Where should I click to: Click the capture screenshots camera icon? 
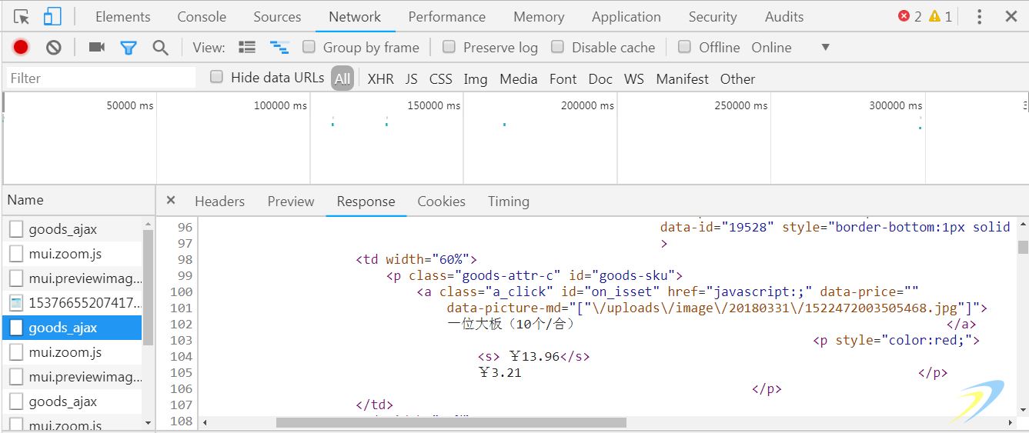pyautogui.click(x=96, y=48)
